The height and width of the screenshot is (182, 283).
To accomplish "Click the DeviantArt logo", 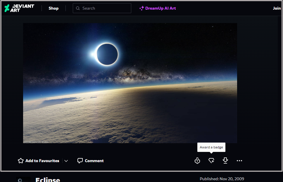I will 19,8.
